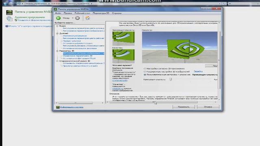
Task: Open the Back button history dropdown arrow
Action: [73, 18]
